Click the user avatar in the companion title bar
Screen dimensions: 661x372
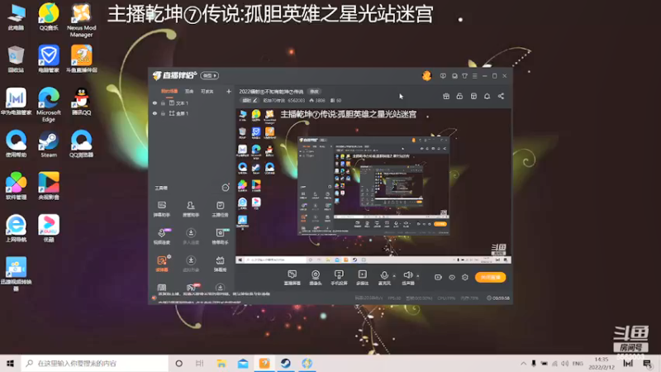(x=426, y=75)
